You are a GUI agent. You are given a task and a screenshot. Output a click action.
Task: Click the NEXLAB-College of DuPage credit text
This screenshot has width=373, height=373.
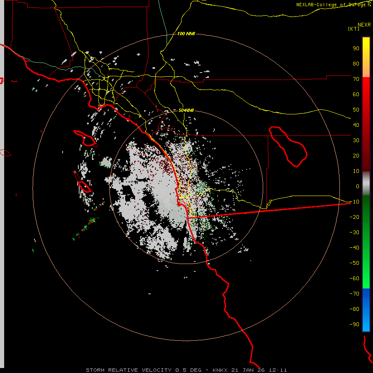coord(334,5)
